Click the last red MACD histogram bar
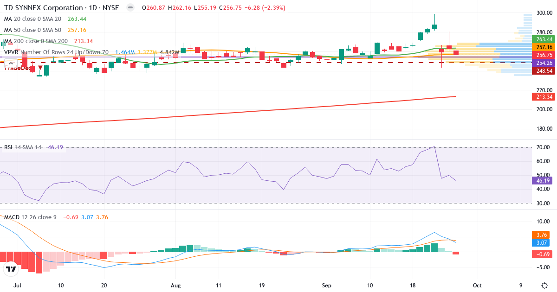This screenshot has width=557, height=292. click(x=456, y=253)
